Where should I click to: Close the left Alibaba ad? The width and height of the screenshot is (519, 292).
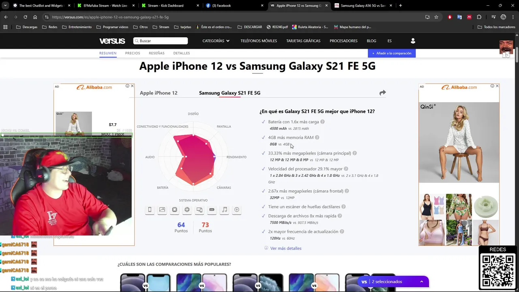click(132, 86)
